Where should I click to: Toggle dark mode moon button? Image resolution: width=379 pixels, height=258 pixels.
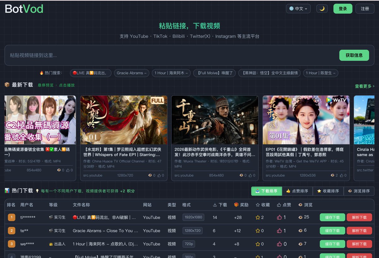point(322,9)
